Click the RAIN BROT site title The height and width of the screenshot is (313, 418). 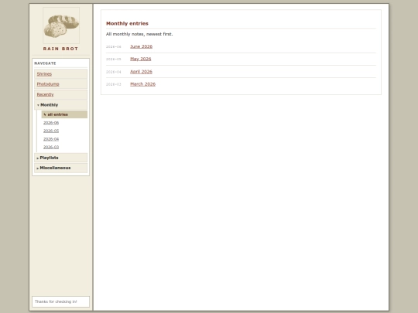[x=61, y=49]
